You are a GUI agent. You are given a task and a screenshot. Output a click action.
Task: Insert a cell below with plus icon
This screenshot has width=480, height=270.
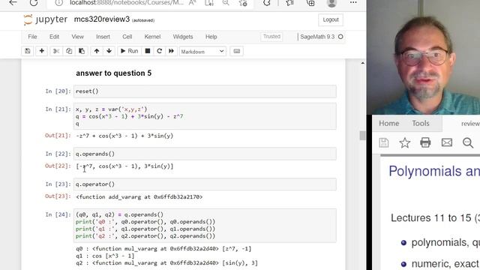(x=42, y=51)
